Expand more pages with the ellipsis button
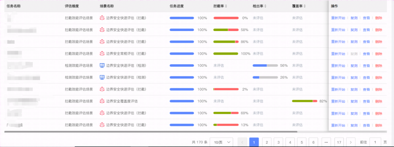 coord(325,142)
